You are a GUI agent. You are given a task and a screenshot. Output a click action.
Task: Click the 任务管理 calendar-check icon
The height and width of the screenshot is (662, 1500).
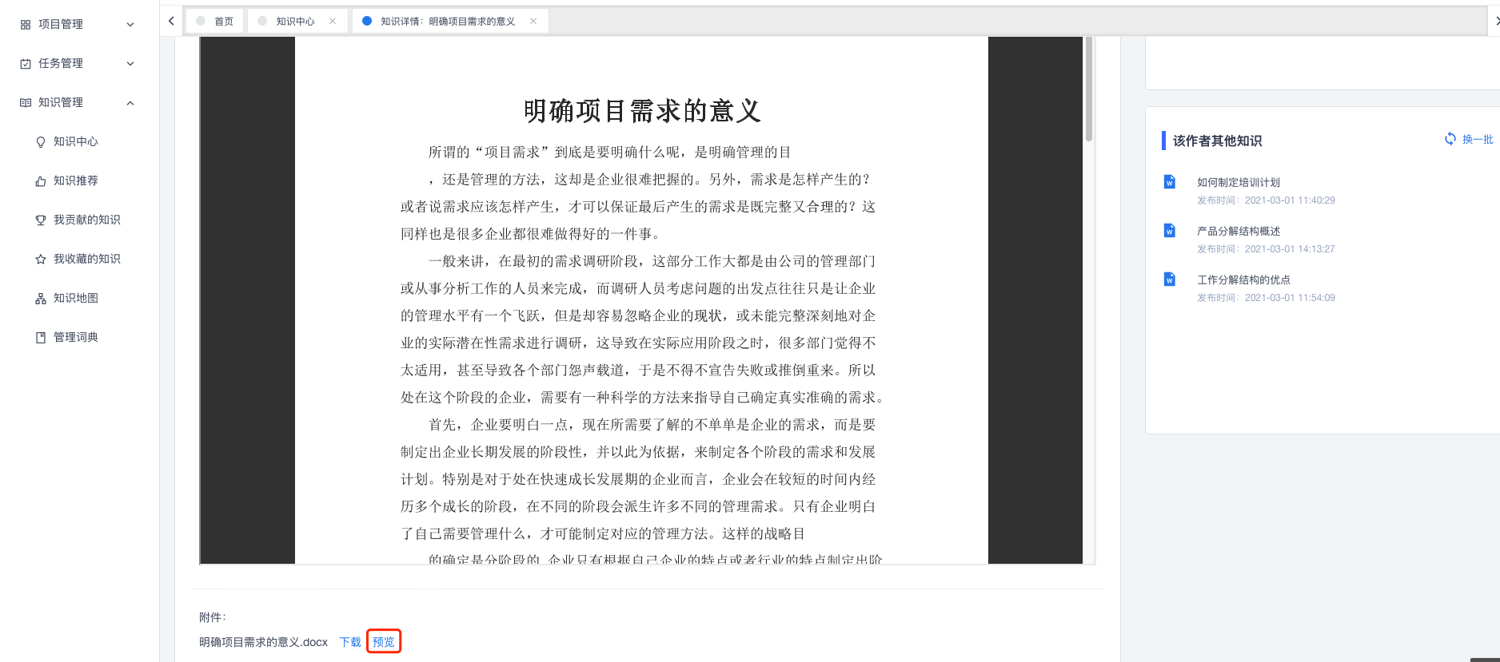pos(26,64)
